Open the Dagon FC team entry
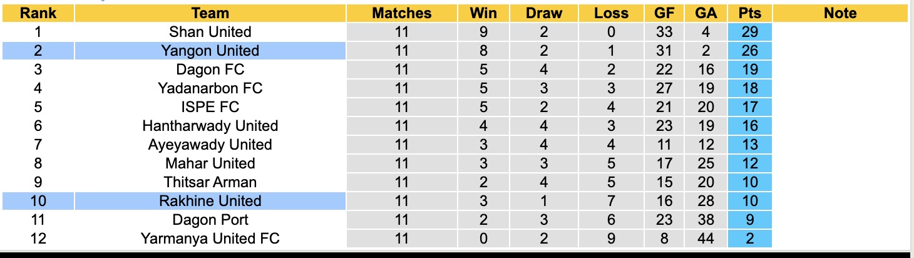This screenshot has height=258, width=914. pos(210,70)
